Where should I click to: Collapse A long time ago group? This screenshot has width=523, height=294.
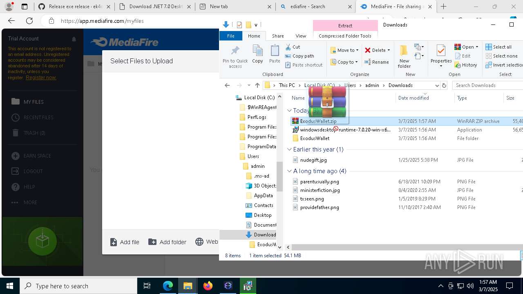(289, 171)
